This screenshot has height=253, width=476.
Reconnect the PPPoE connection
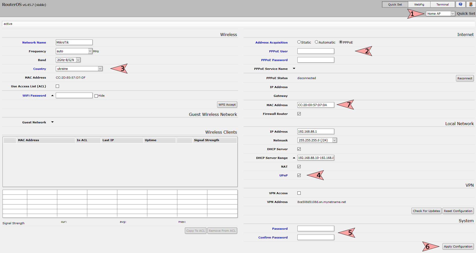[x=464, y=78]
